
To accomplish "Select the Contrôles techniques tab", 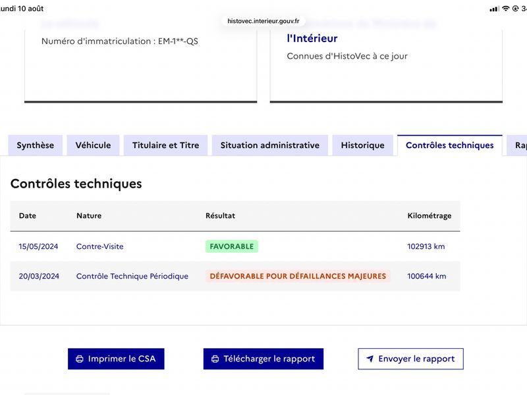I will point(450,145).
